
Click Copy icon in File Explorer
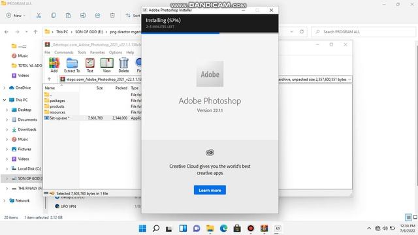coord(54,16)
